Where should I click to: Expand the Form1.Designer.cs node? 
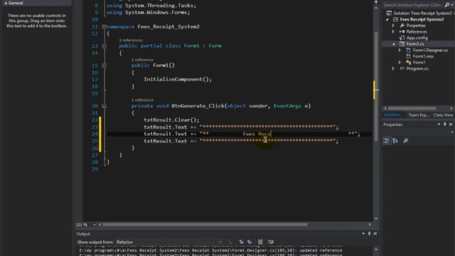400,50
